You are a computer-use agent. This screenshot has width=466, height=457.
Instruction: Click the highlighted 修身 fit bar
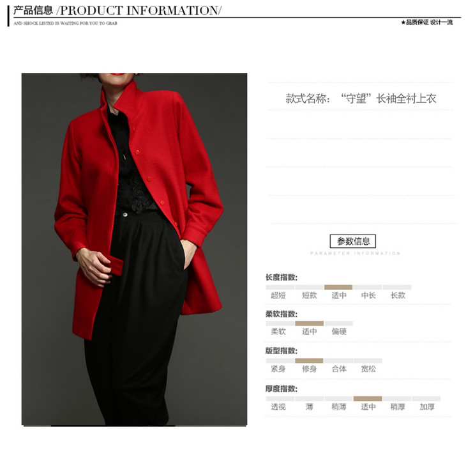(x=309, y=360)
